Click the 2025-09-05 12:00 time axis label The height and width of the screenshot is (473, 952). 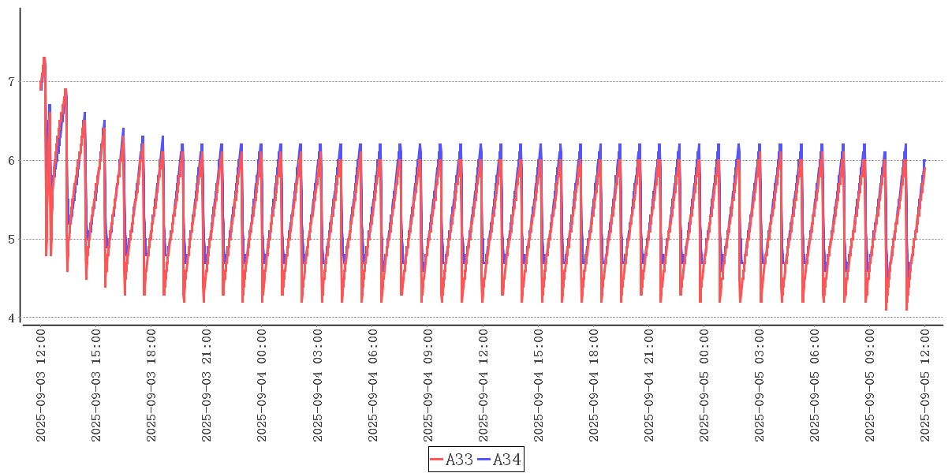(x=925, y=385)
